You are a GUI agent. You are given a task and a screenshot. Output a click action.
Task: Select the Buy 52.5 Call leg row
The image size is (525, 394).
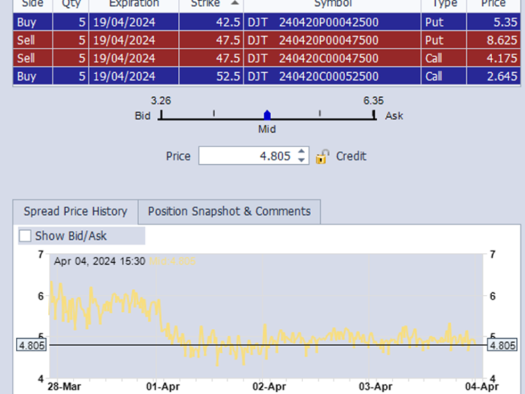(197, 76)
